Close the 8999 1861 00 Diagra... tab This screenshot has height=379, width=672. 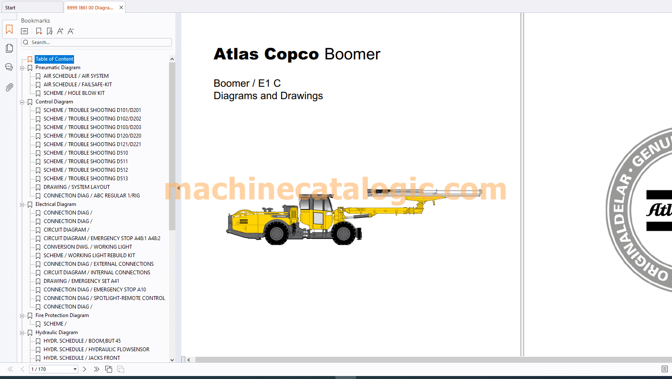(121, 8)
